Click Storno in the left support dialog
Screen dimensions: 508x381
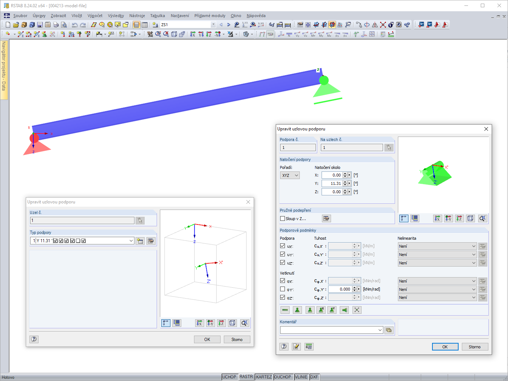pyautogui.click(x=237, y=340)
